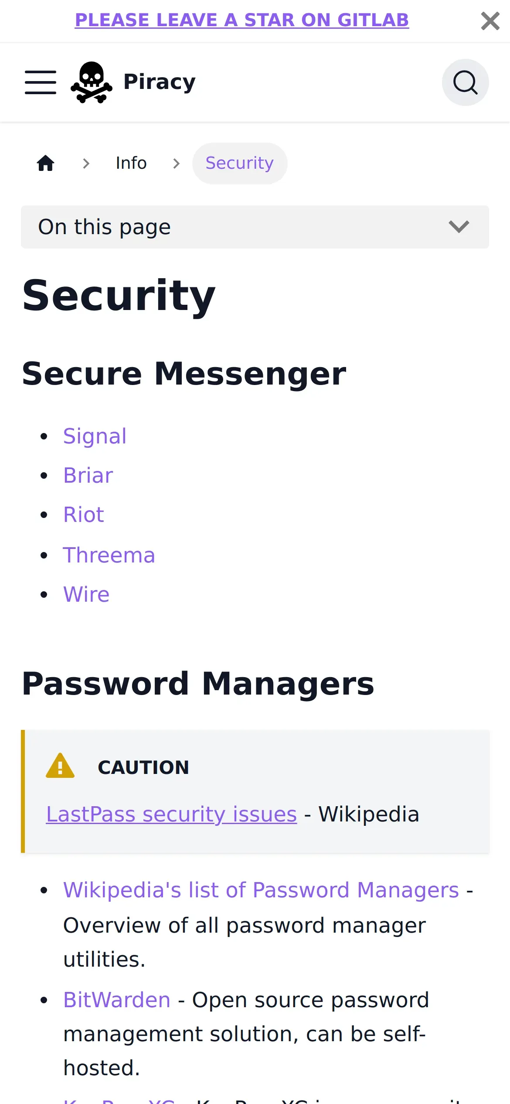Open Wikipedia's list of Password Managers
Screen dimensions: 510x1104
(x=261, y=890)
